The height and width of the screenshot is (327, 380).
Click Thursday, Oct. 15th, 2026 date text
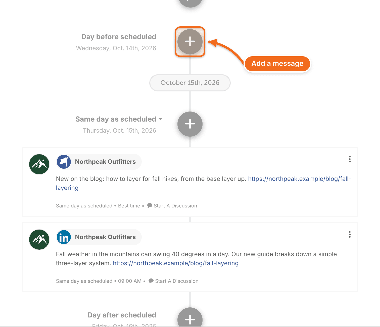120,131
